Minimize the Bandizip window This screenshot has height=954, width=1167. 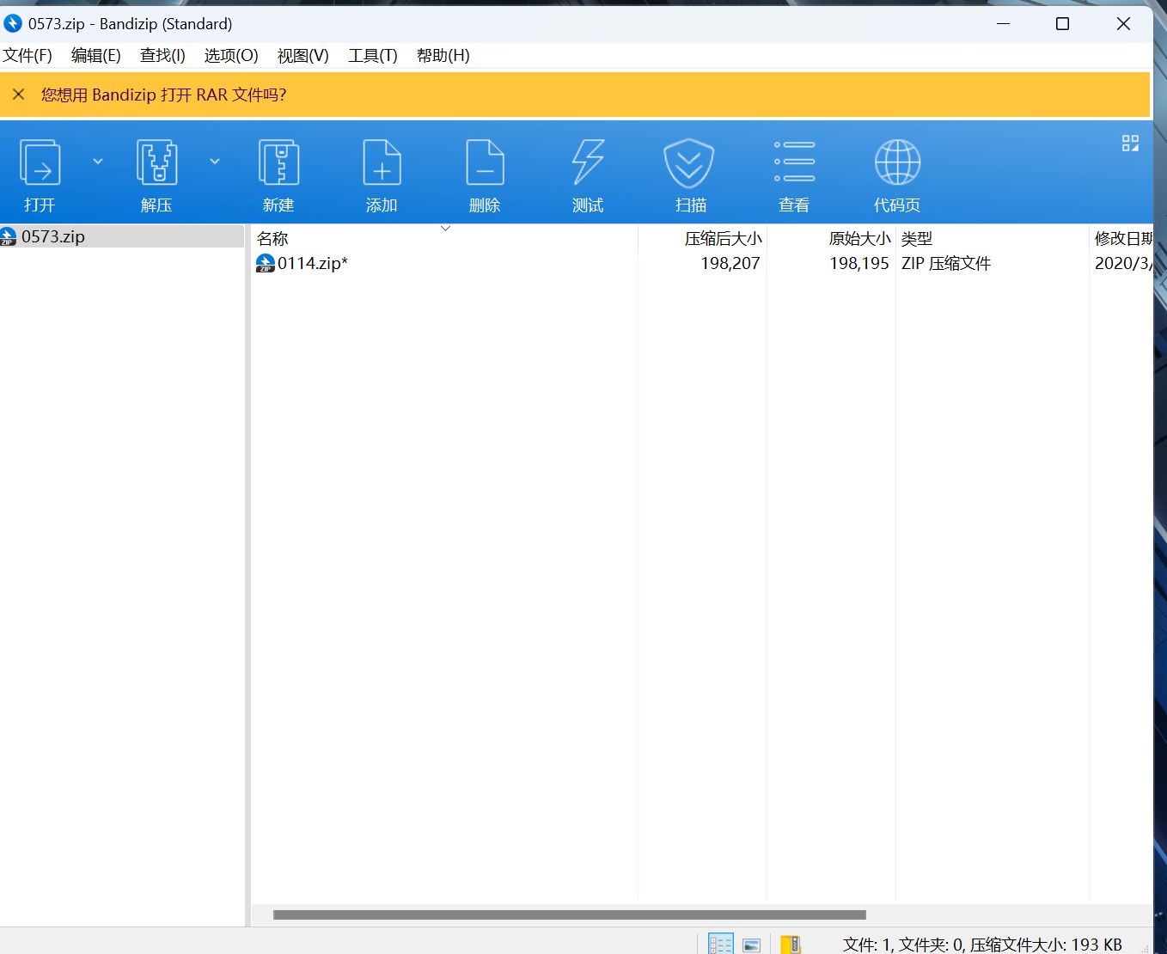(1003, 23)
